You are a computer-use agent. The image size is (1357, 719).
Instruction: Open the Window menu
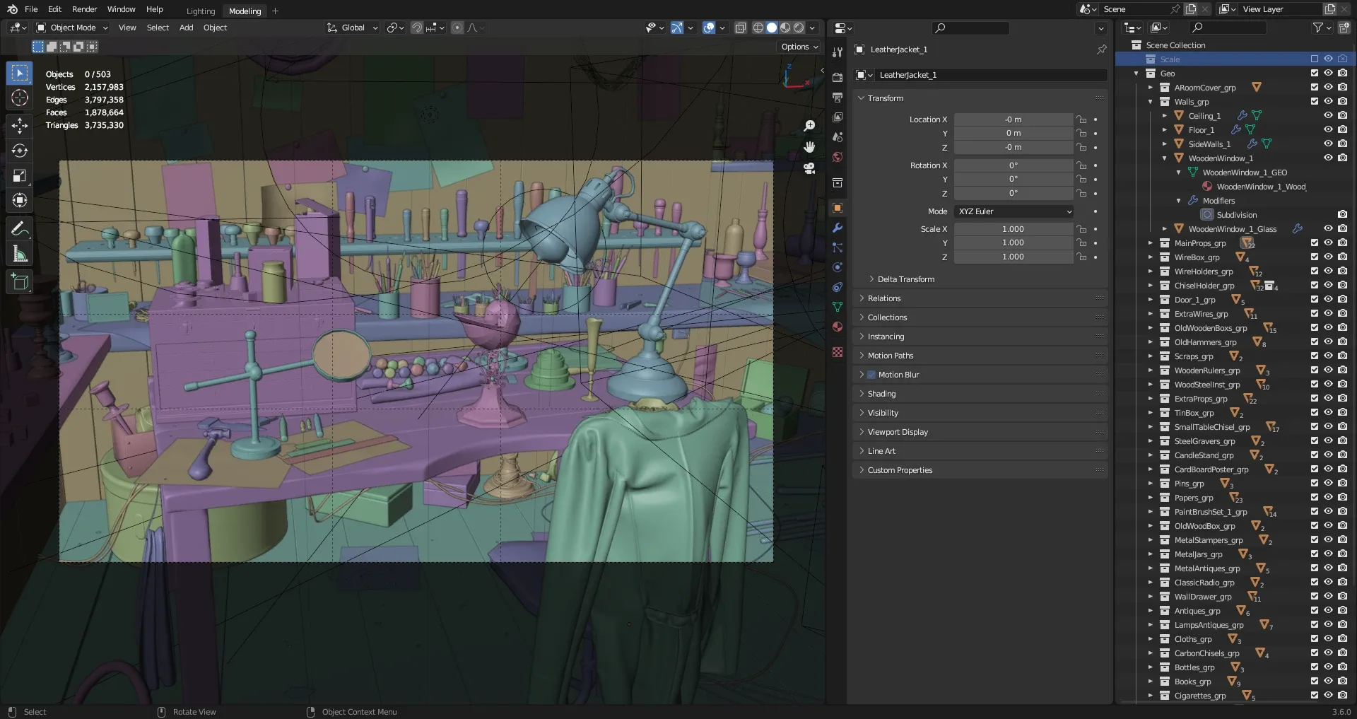point(121,9)
